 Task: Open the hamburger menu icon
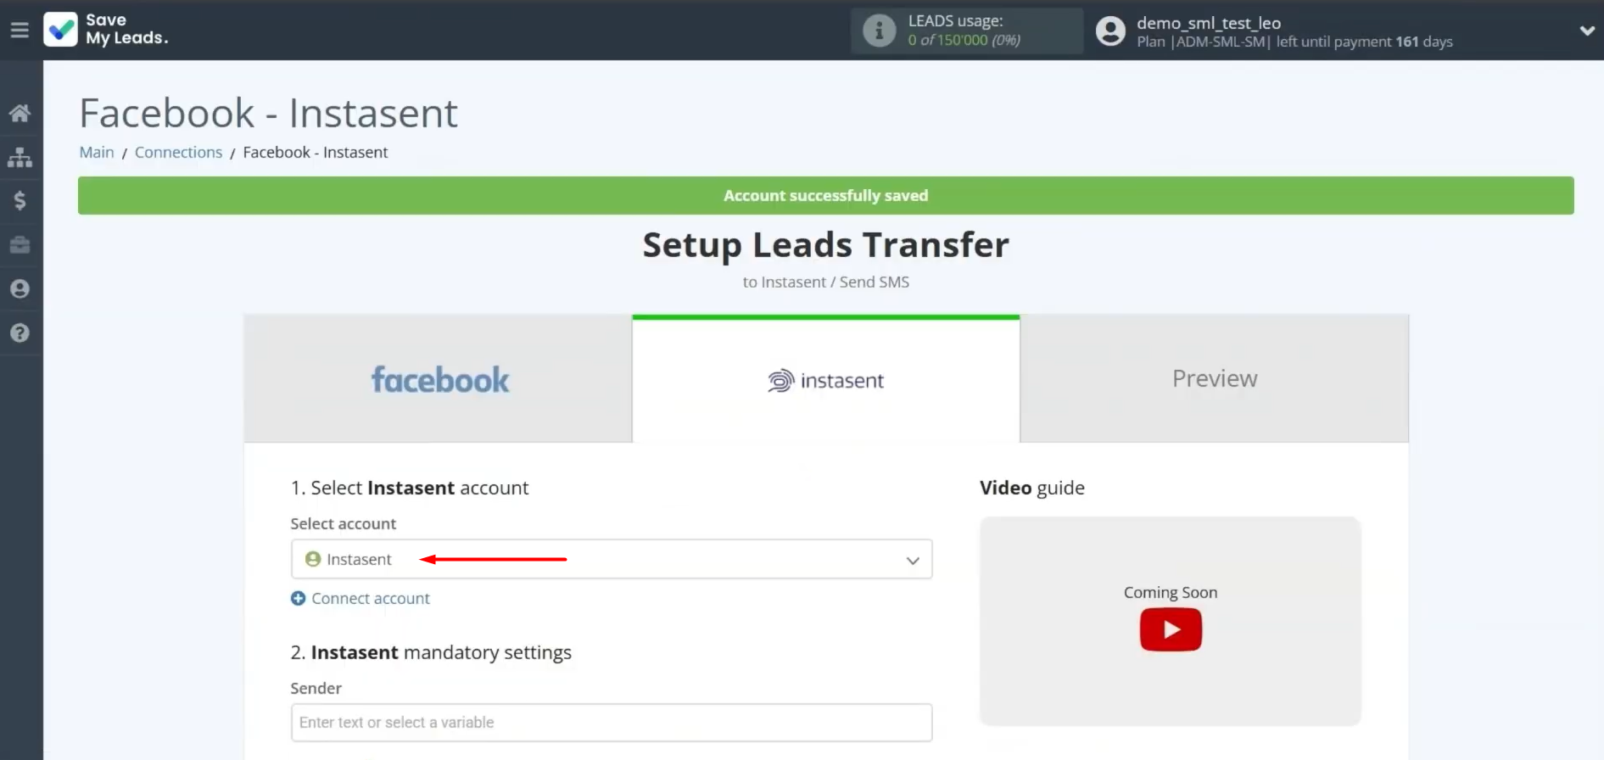pyautogui.click(x=20, y=31)
